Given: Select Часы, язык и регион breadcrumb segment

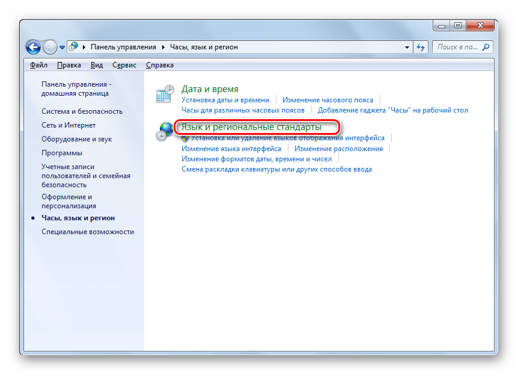Looking at the screenshot, I should coord(204,47).
